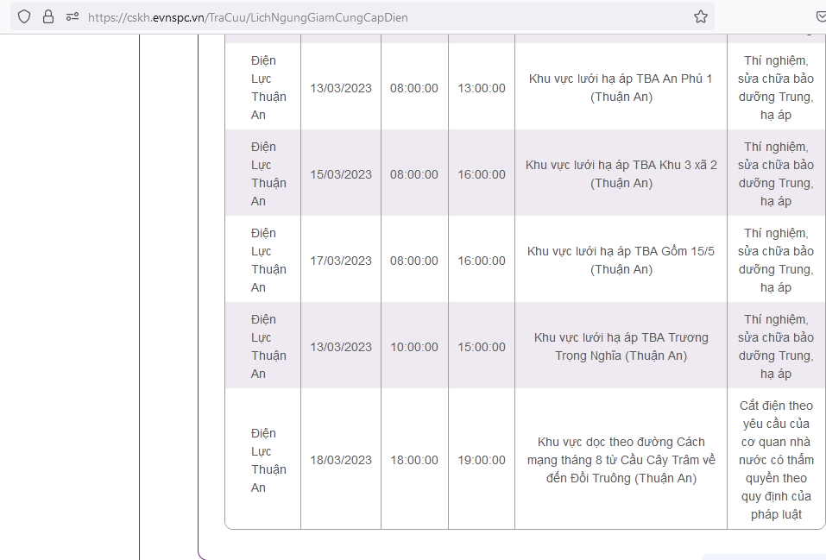The width and height of the screenshot is (826, 560).
Task: Click start time 18:00:00
Action: pyautogui.click(x=414, y=460)
